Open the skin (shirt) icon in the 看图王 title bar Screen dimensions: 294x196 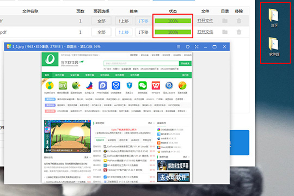[x=187, y=47]
